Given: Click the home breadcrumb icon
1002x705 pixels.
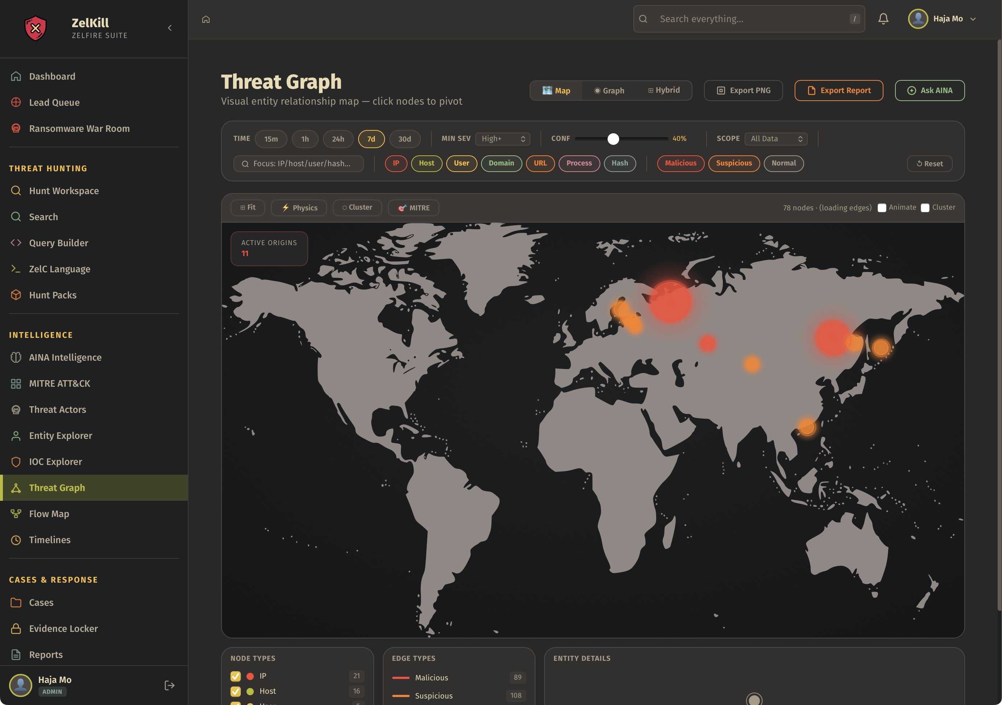Looking at the screenshot, I should (206, 19).
